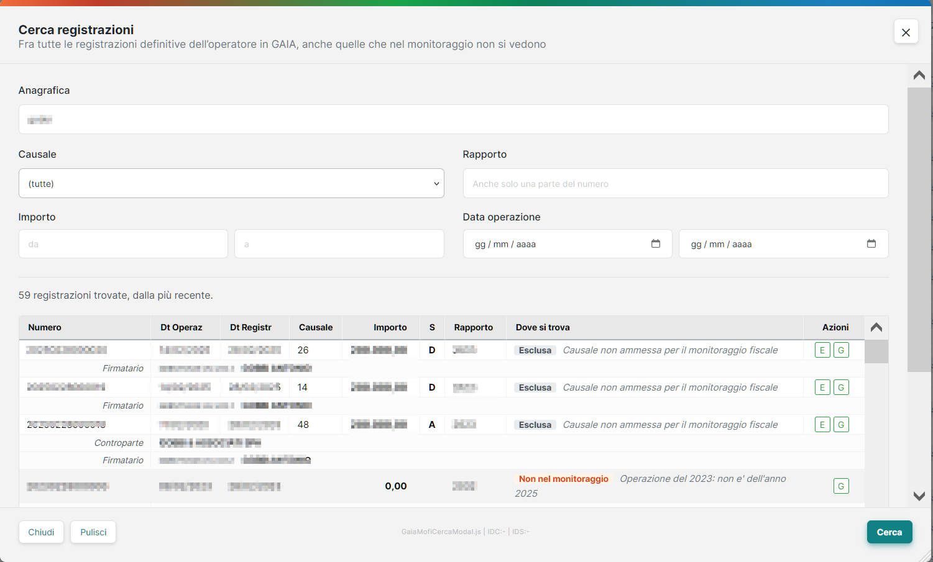Click the Pulisci button
933x562 pixels.
93,532
